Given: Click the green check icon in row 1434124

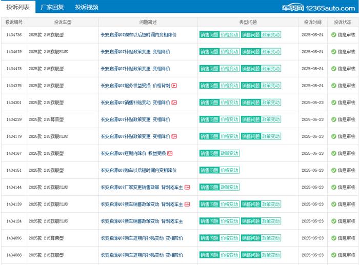Looking at the screenshot, I should (334, 221).
